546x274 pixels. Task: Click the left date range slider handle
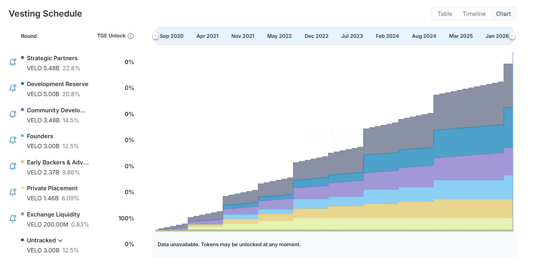point(155,36)
